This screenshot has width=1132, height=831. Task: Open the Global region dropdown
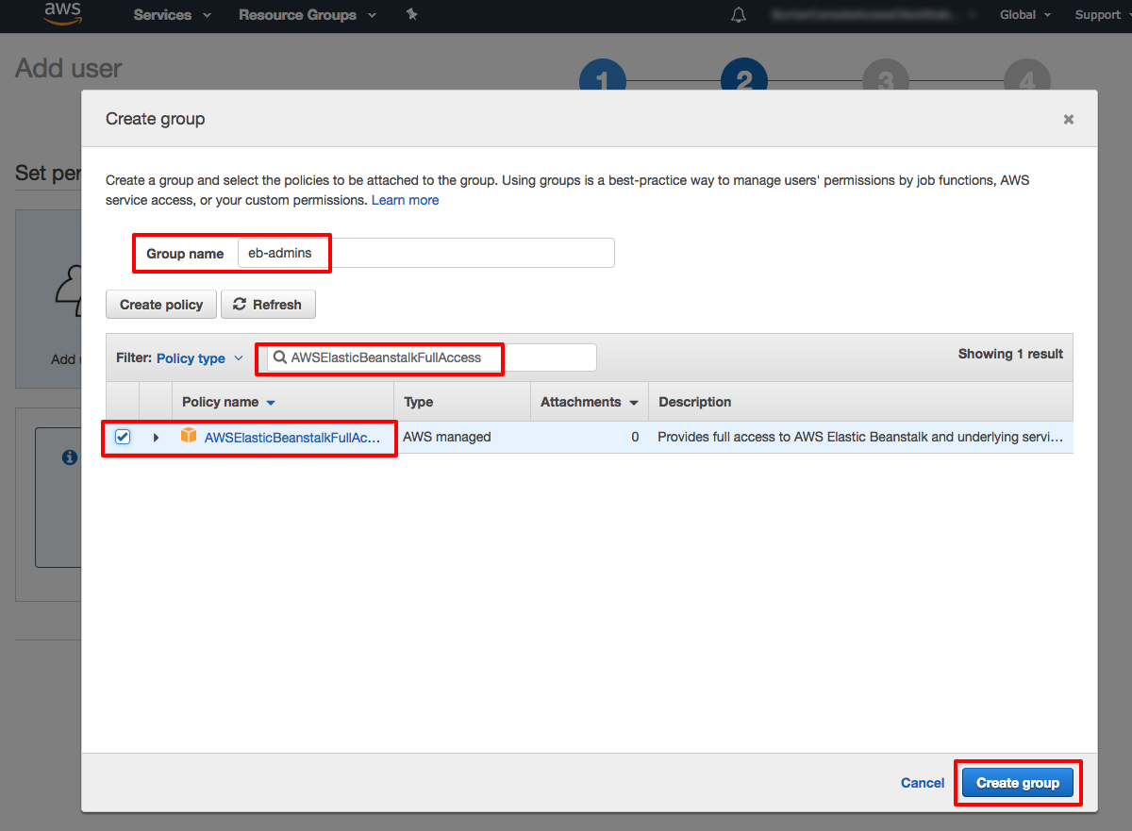[x=1024, y=15]
